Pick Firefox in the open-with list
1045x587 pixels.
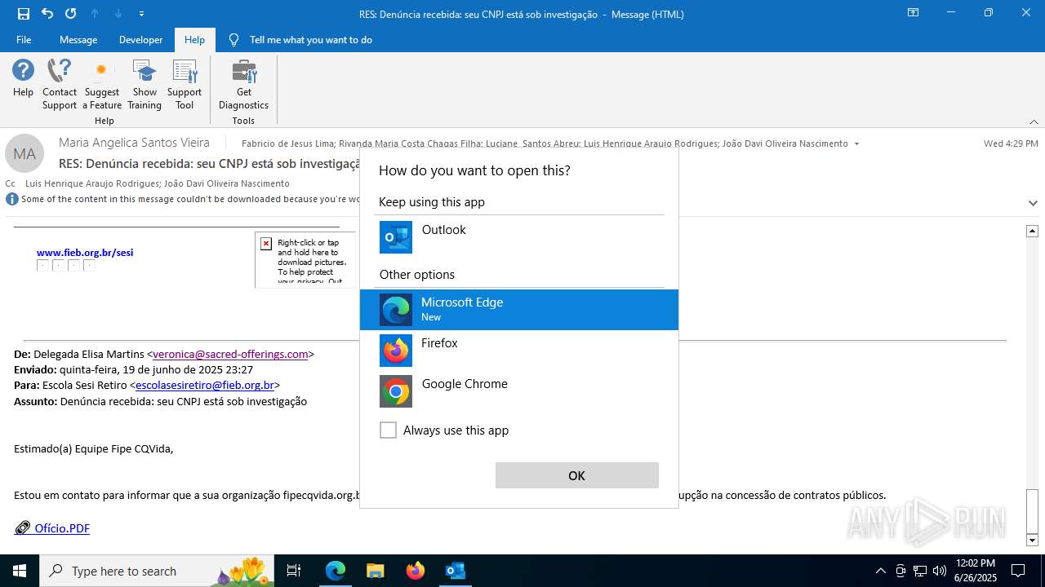pos(519,351)
